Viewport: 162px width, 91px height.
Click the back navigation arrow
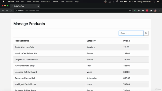(x=3, y=11)
